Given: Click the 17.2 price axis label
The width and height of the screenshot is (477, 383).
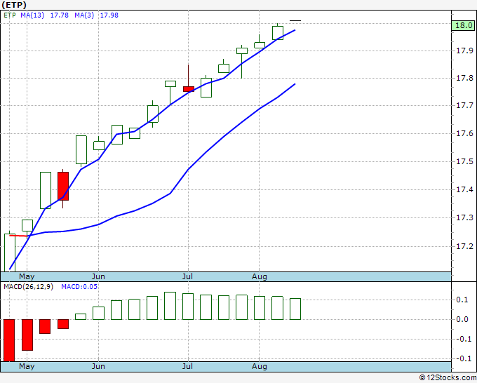Looking at the screenshot, I should (x=464, y=246).
